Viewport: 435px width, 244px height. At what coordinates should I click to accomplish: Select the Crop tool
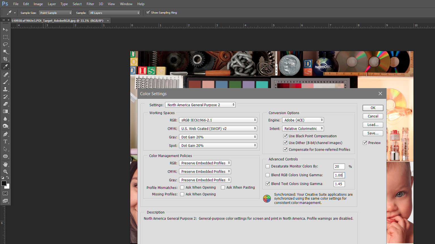(5, 59)
